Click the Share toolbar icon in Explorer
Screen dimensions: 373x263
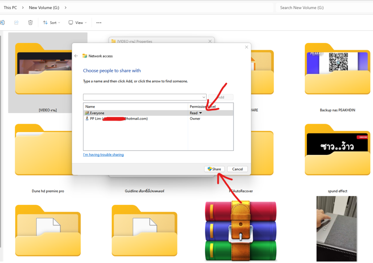[x=16, y=23]
